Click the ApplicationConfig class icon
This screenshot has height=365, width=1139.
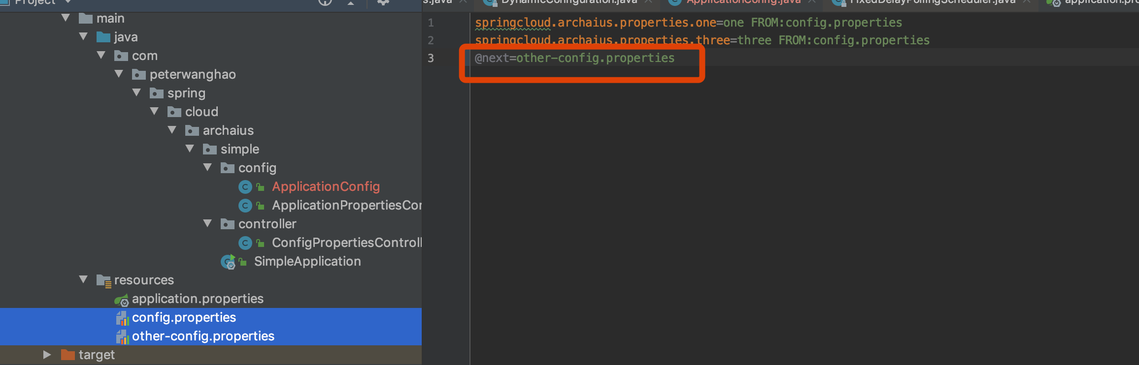[x=245, y=187]
